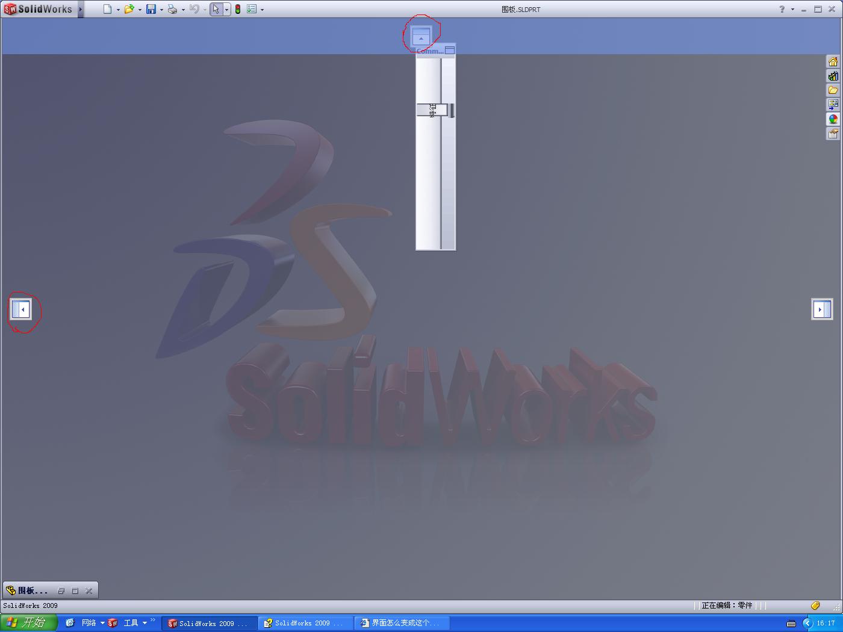Expand the SolidWorks menu flyout arrow

pos(81,9)
